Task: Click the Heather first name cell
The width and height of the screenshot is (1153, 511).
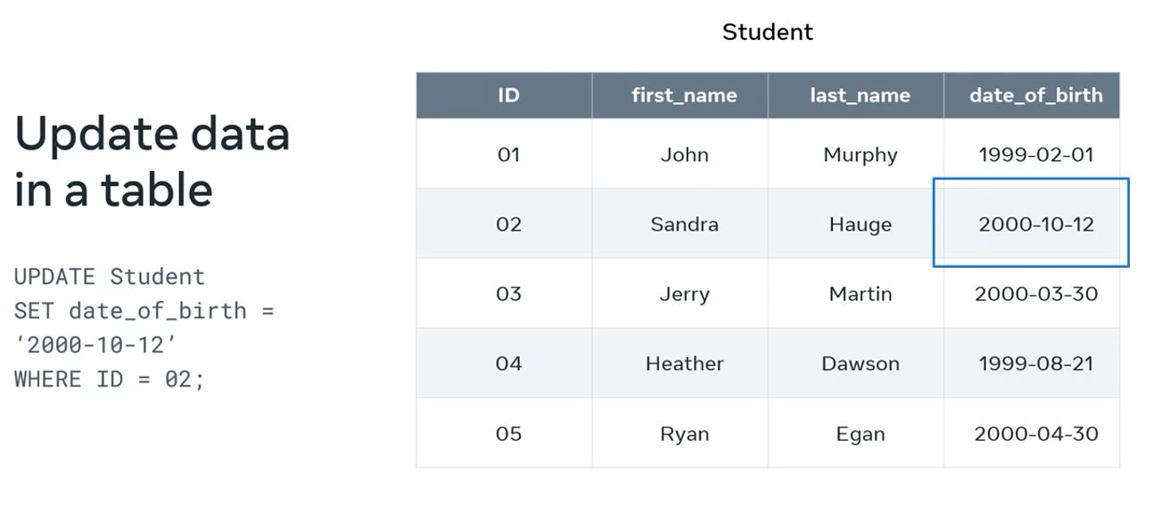Action: click(x=684, y=363)
